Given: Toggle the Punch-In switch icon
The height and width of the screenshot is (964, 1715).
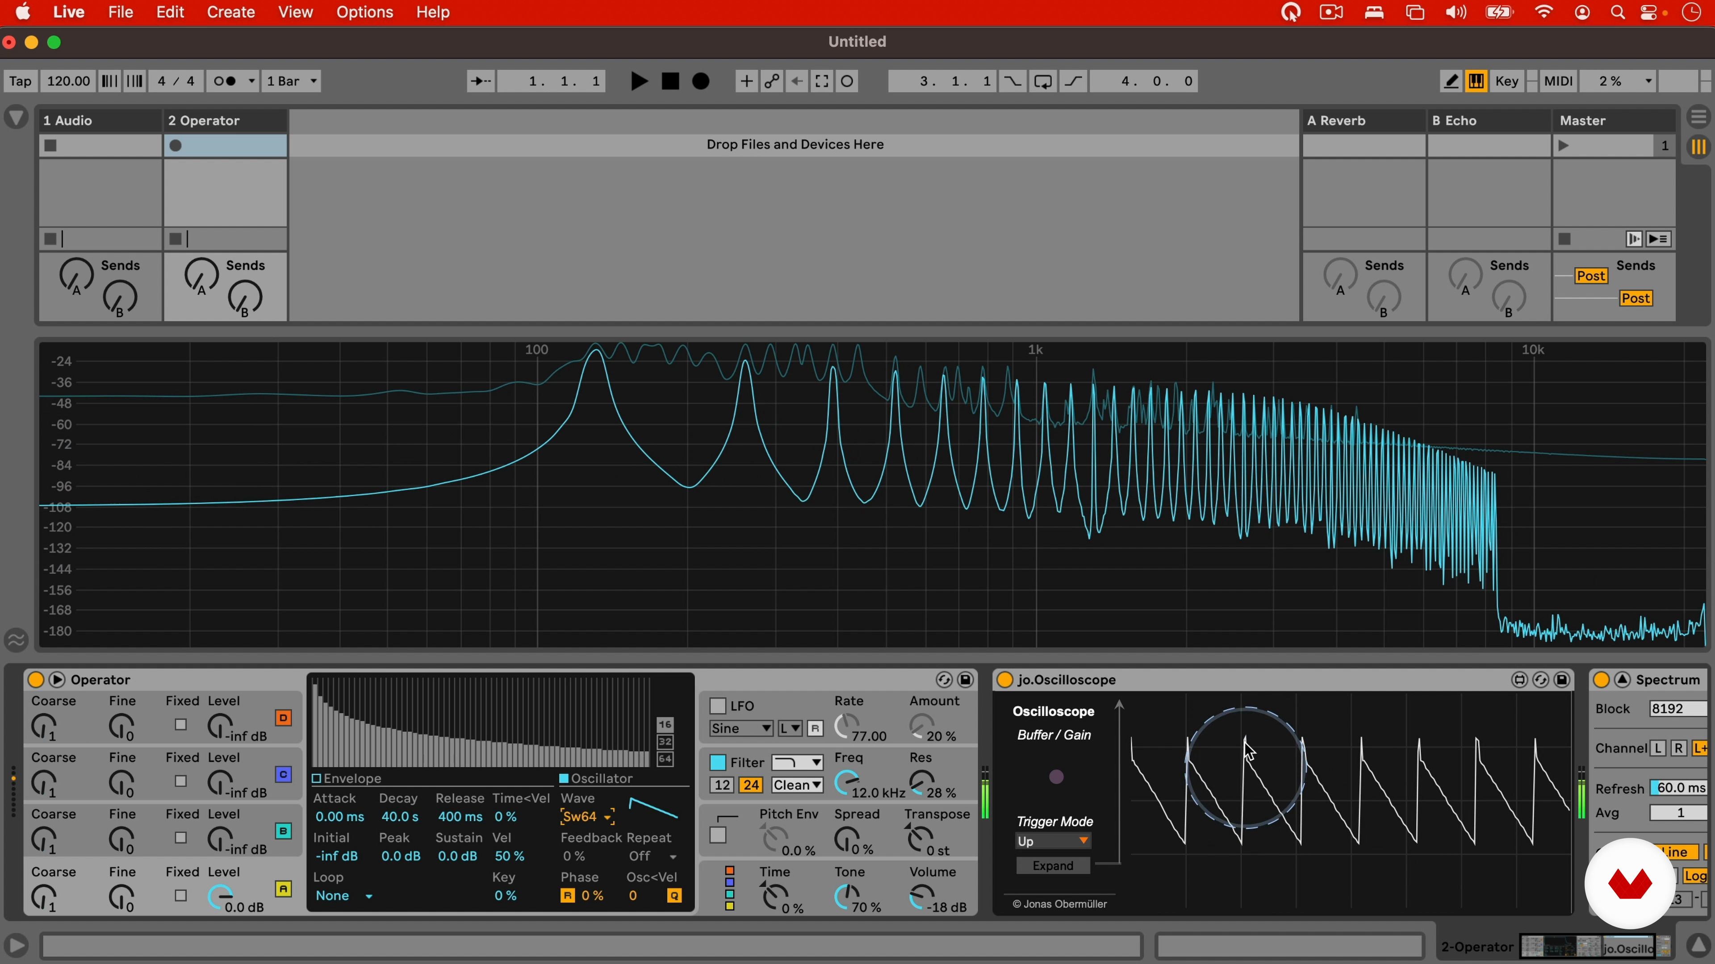Looking at the screenshot, I should click(x=1012, y=81).
